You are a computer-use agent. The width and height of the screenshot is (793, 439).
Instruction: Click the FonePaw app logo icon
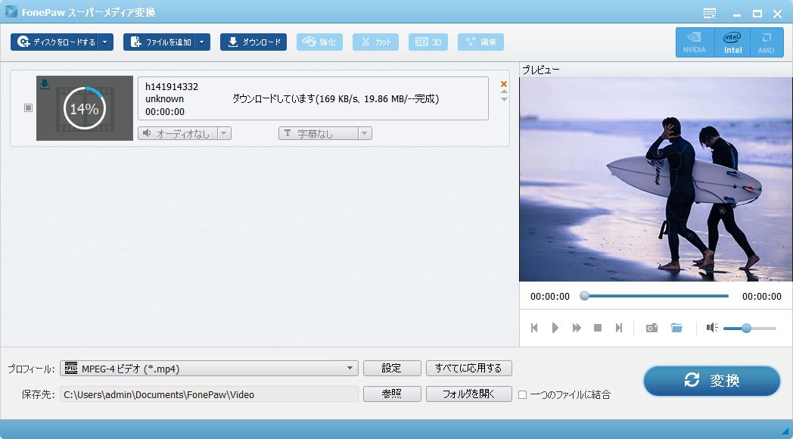11,11
